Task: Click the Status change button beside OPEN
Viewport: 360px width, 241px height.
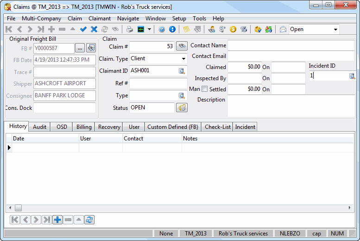Action: pos(182,108)
